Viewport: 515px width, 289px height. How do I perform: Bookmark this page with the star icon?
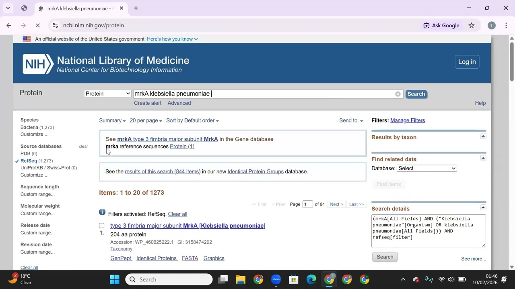(472, 25)
